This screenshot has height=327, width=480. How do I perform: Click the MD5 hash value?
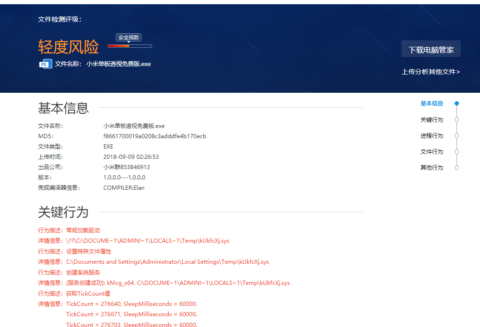[155, 136]
